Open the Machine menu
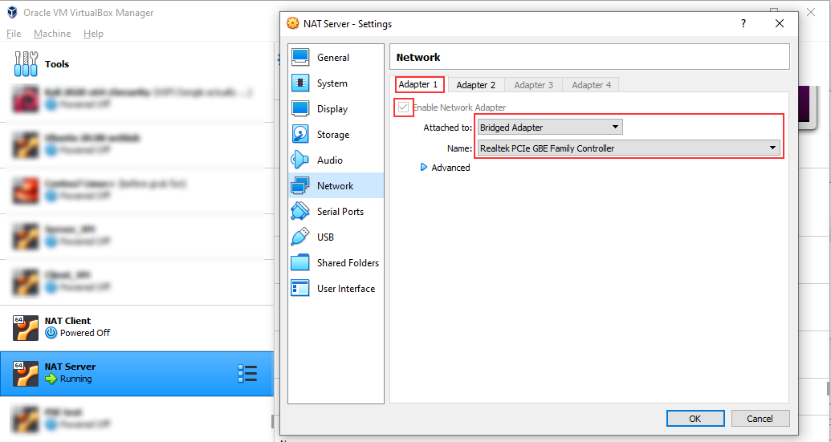This screenshot has width=831, height=442. point(52,34)
